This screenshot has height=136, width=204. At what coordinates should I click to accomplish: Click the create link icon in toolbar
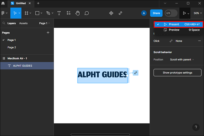120,13
